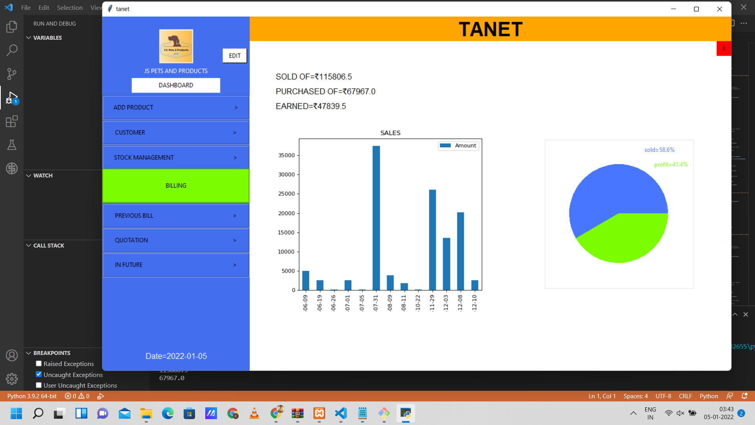Collapse the VARIABLES section
This screenshot has height=425, width=755.
(x=28, y=37)
